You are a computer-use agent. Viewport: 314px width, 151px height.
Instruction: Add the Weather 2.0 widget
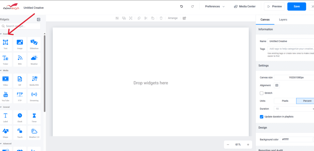point(34,133)
